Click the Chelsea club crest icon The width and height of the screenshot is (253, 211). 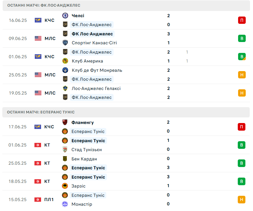pos(65,16)
